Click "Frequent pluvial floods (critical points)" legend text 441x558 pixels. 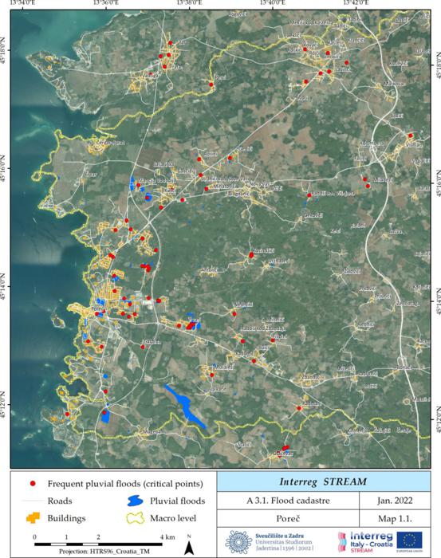pyautogui.click(x=125, y=484)
